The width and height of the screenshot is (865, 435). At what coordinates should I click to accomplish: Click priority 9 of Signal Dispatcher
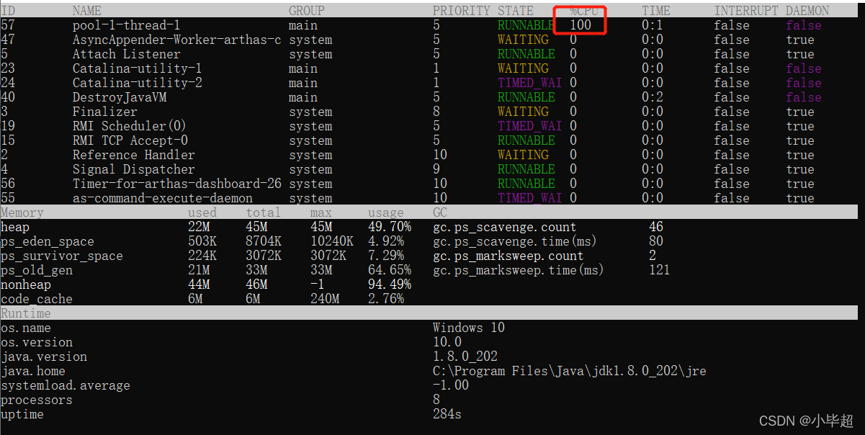pyautogui.click(x=436, y=169)
